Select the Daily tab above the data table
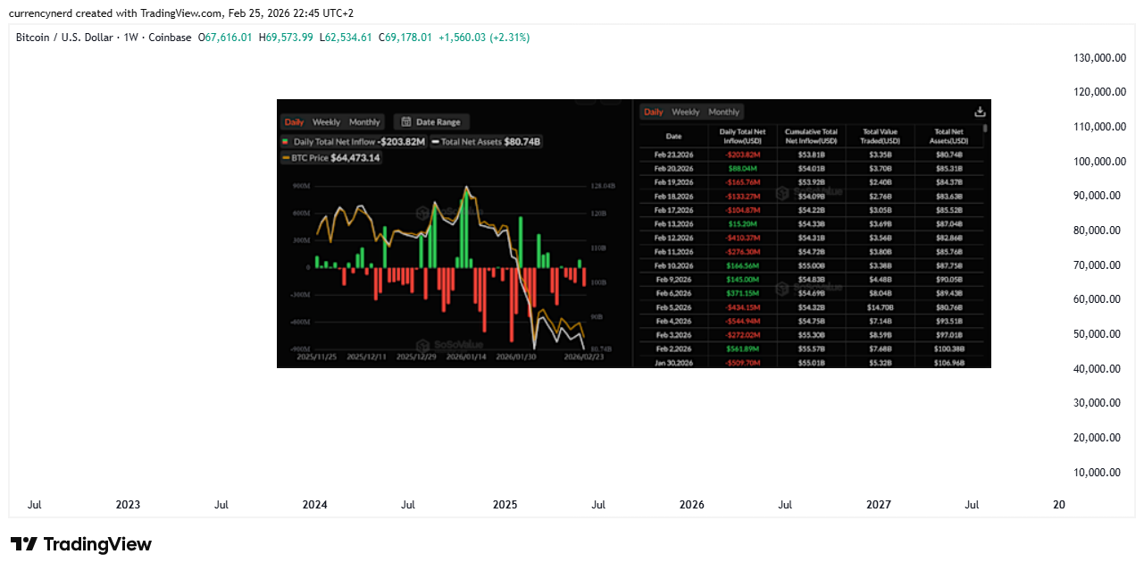1144x571 pixels. (654, 112)
